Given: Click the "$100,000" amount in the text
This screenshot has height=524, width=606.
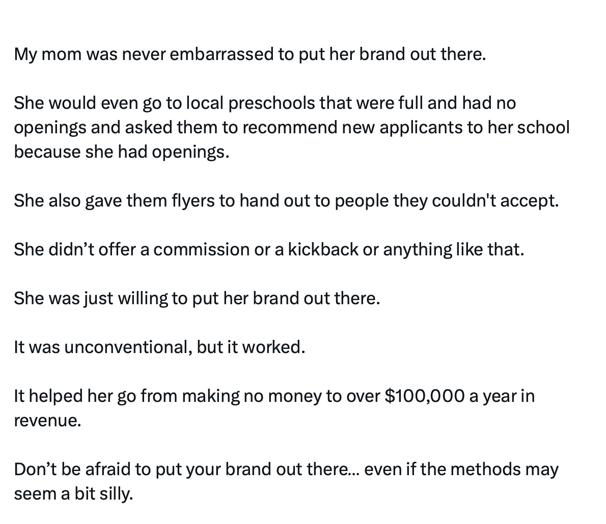Looking at the screenshot, I should click(425, 396).
